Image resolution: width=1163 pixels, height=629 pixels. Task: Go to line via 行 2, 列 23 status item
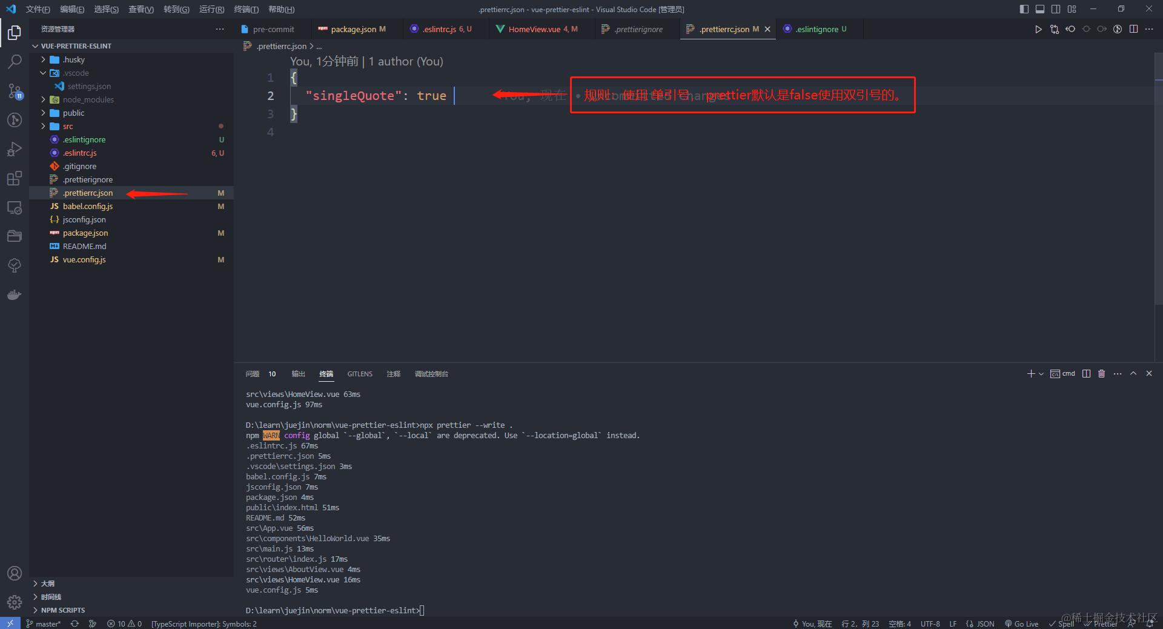pyautogui.click(x=860, y=624)
